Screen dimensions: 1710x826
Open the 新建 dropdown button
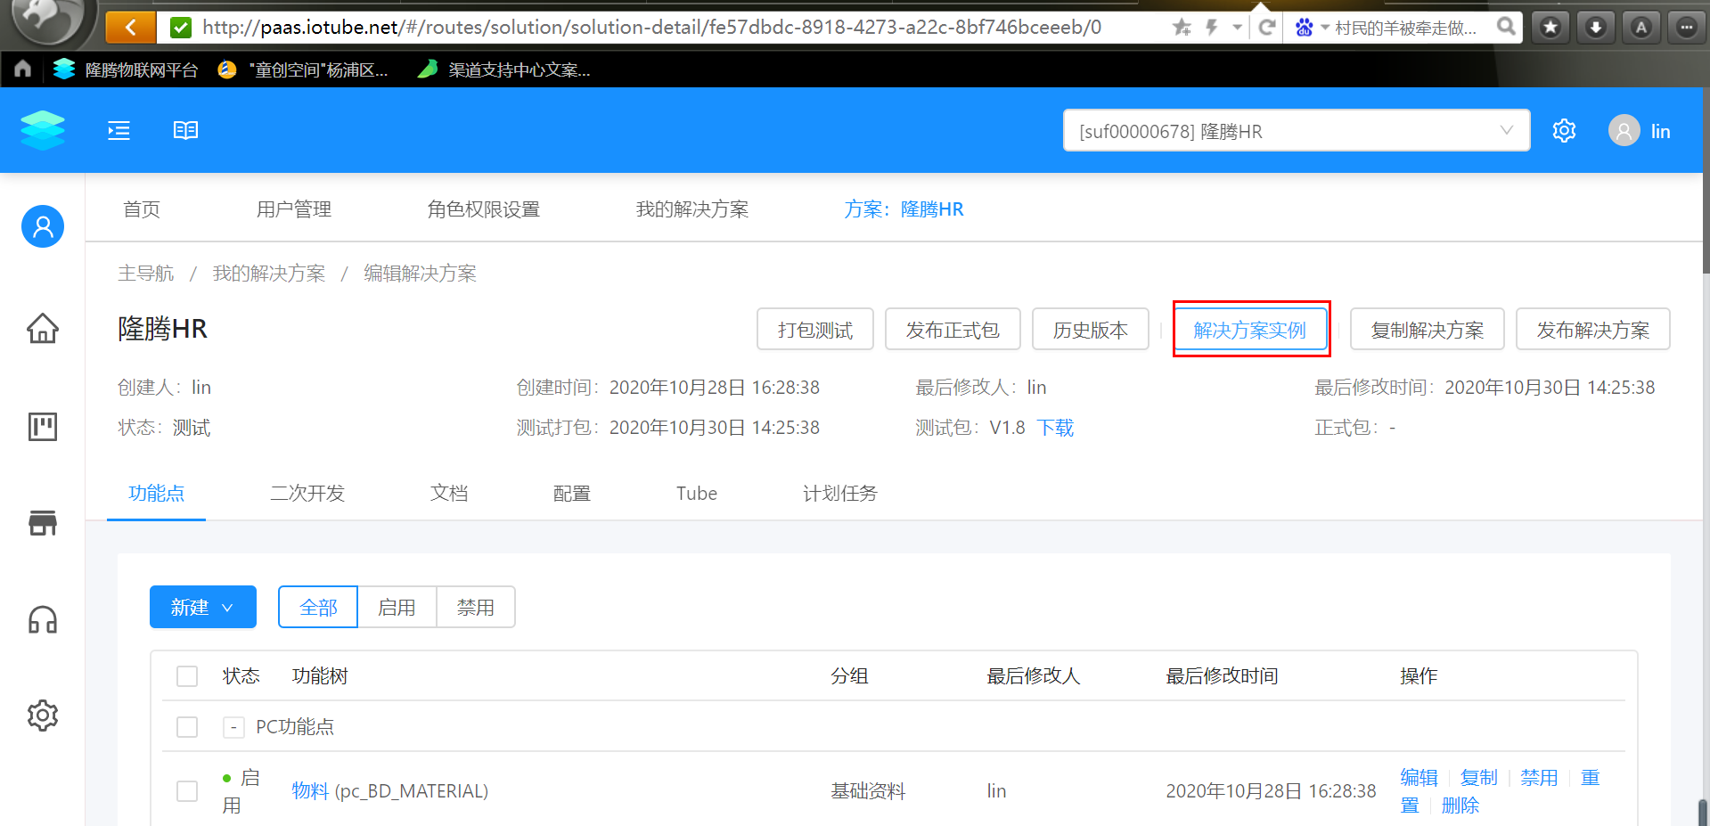pos(203,607)
